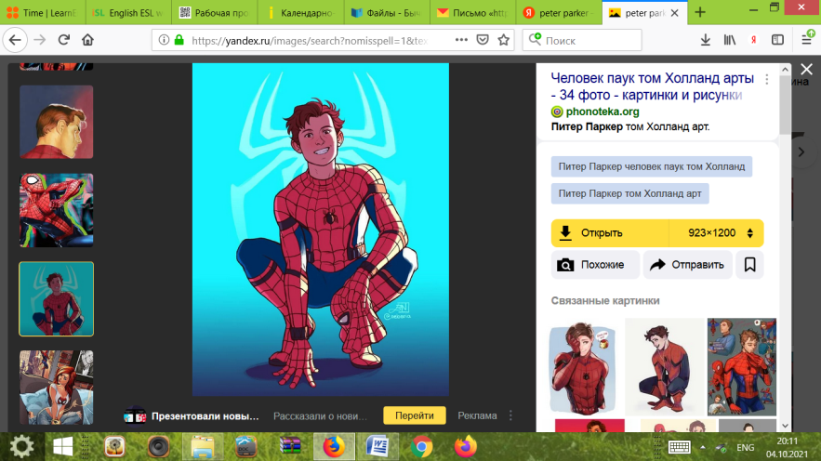Click the address bar URL field
Viewport: 821px width, 461px height.
[x=309, y=40]
